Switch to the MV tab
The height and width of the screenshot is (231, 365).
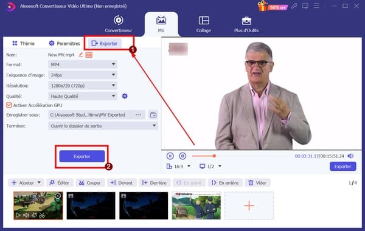(161, 24)
